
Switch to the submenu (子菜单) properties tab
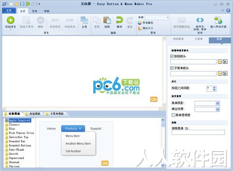198,39
